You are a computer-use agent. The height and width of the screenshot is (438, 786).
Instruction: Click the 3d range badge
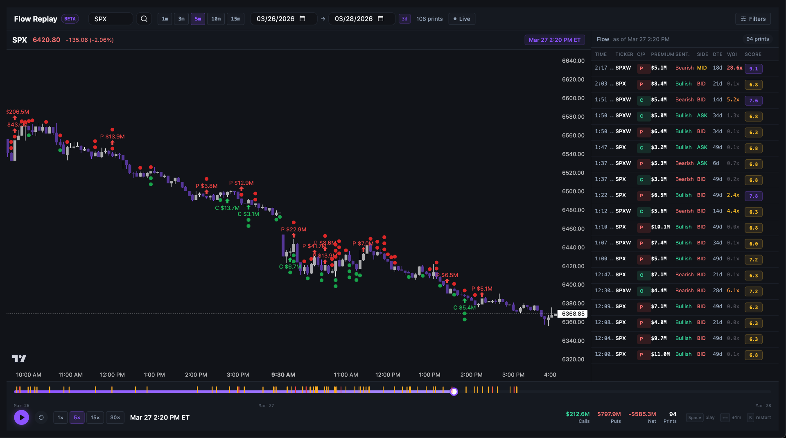pos(404,19)
